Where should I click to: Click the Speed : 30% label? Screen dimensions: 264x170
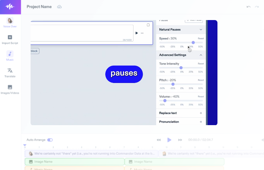(x=168, y=38)
